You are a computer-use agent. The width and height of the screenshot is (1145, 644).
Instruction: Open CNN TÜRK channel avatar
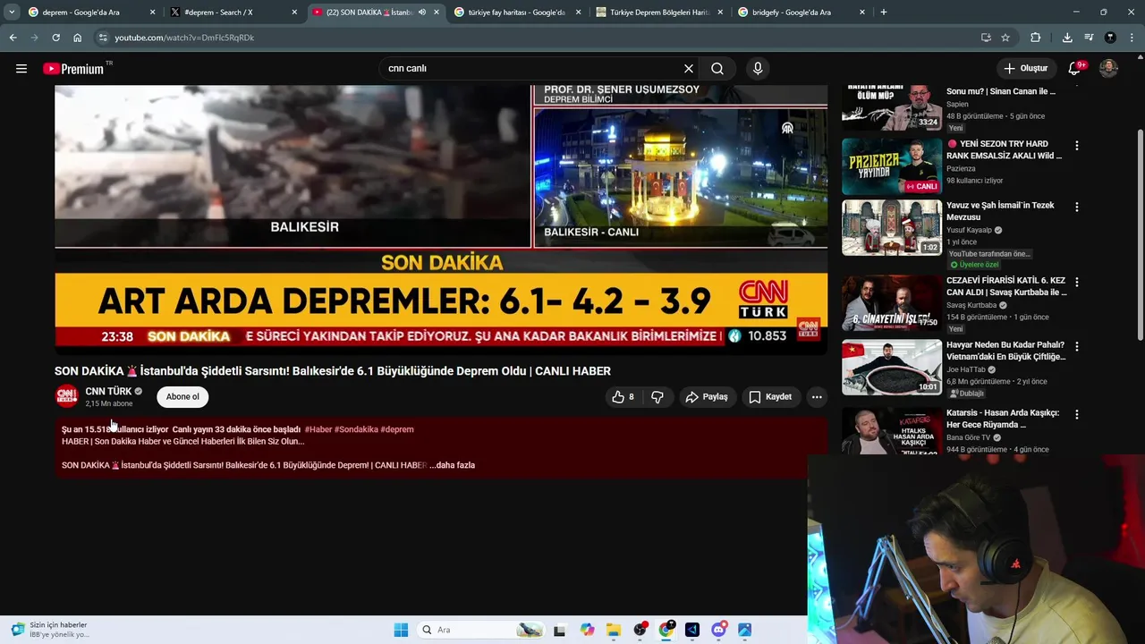click(x=66, y=396)
